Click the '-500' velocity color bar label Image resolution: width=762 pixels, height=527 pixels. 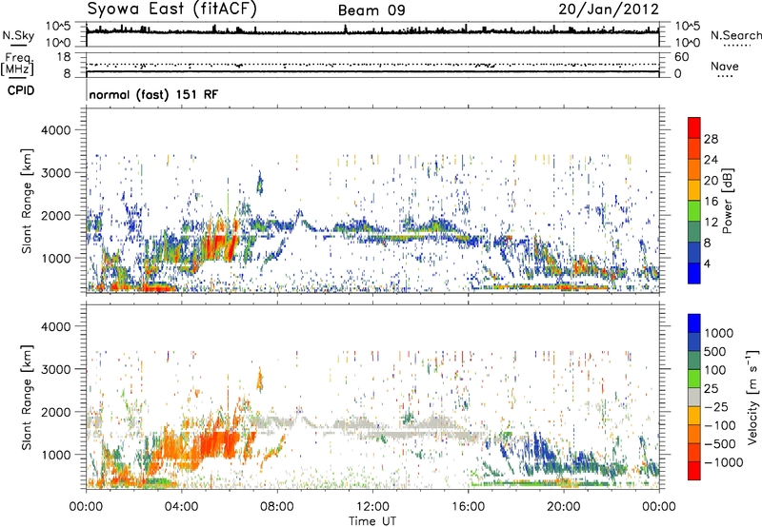coord(720,444)
